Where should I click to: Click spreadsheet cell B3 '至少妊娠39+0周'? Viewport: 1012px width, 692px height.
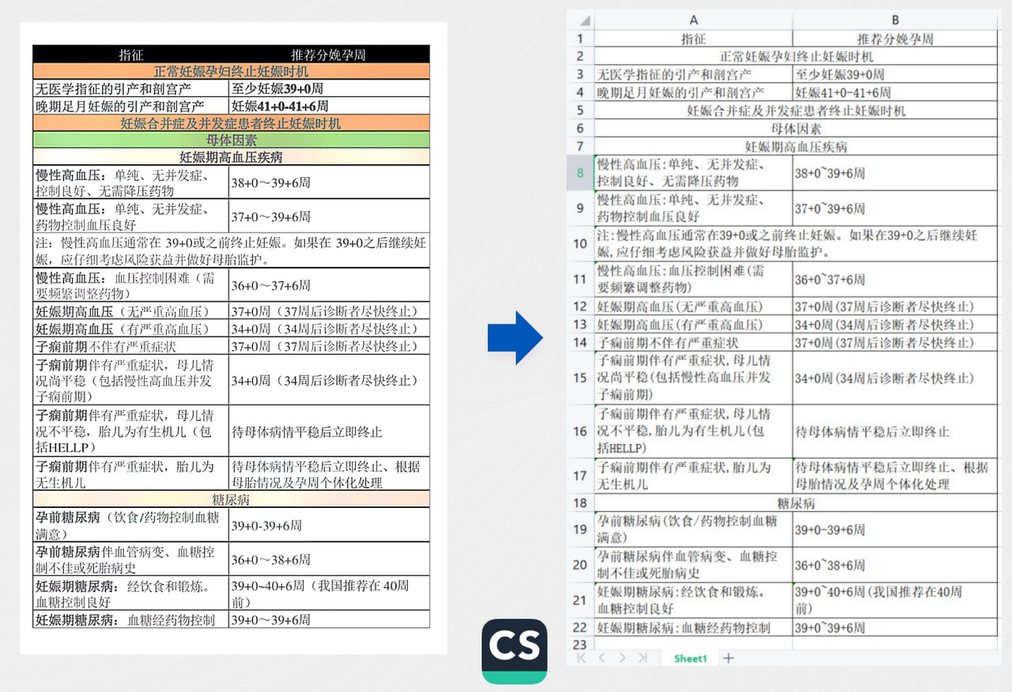tap(895, 74)
